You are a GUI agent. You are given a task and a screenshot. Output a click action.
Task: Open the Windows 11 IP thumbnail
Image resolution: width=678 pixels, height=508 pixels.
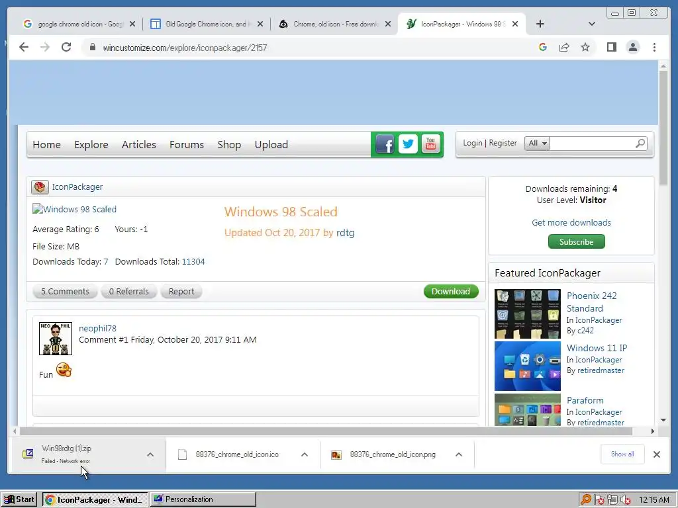coord(528,366)
